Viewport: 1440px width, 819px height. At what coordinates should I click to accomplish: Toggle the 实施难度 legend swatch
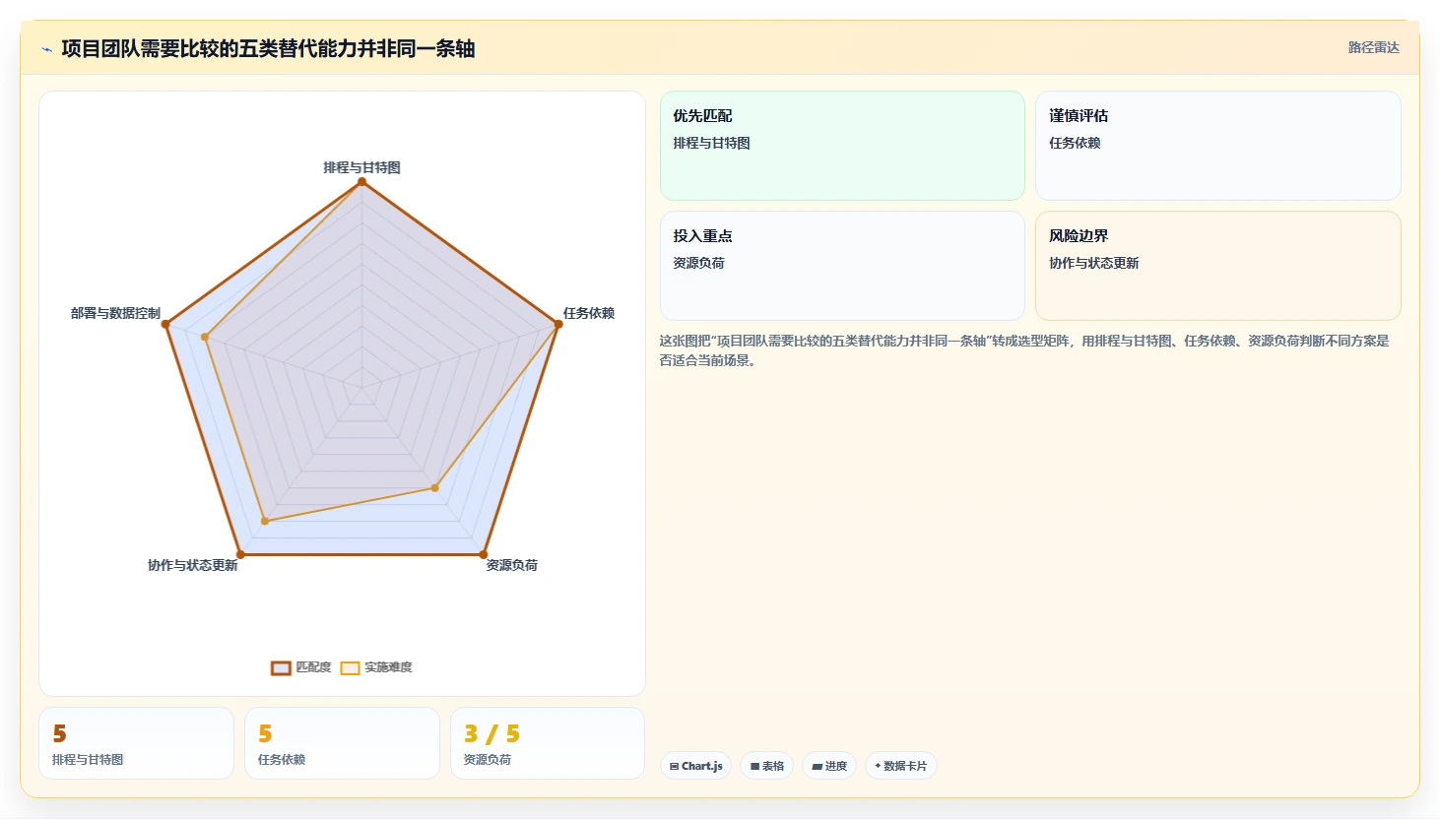(x=350, y=667)
